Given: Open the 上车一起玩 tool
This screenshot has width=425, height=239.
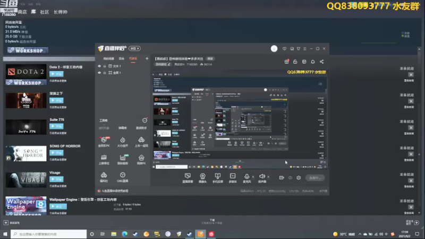Looking at the screenshot, I should [141, 142].
